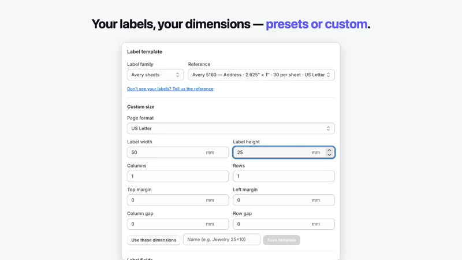Click the "Label height" caption
Screen dimensions: 462x260
247,142
